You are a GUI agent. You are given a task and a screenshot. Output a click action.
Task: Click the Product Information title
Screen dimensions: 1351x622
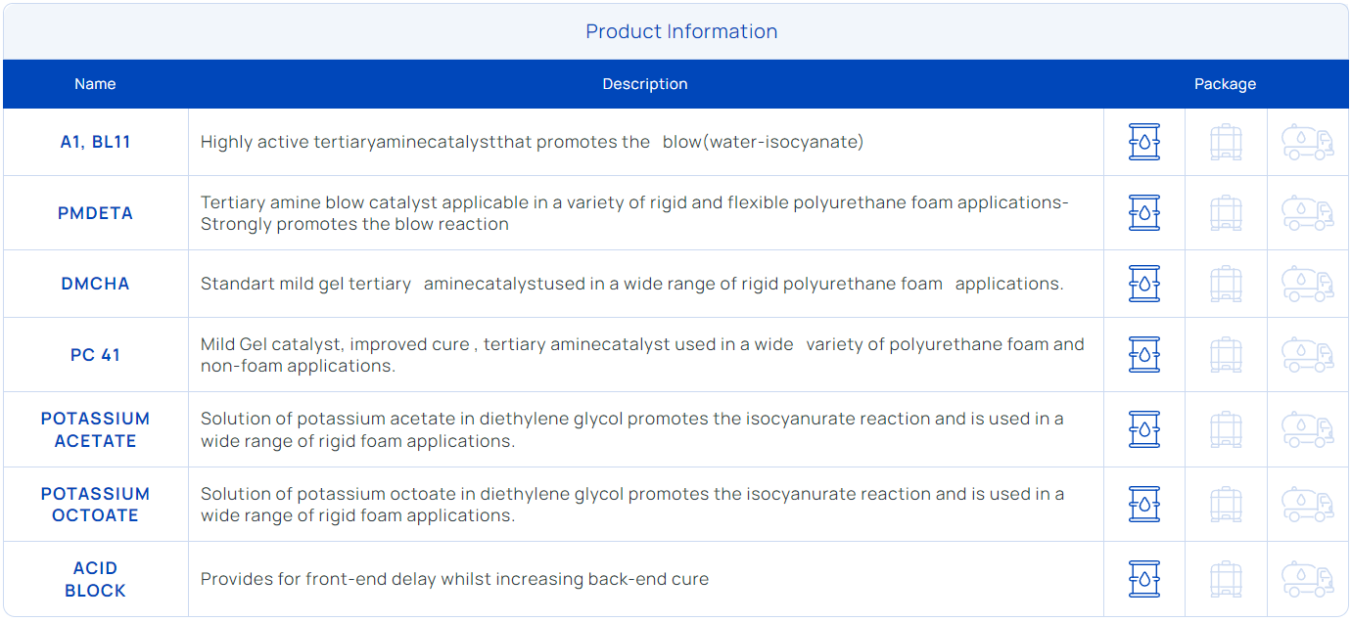click(x=681, y=31)
